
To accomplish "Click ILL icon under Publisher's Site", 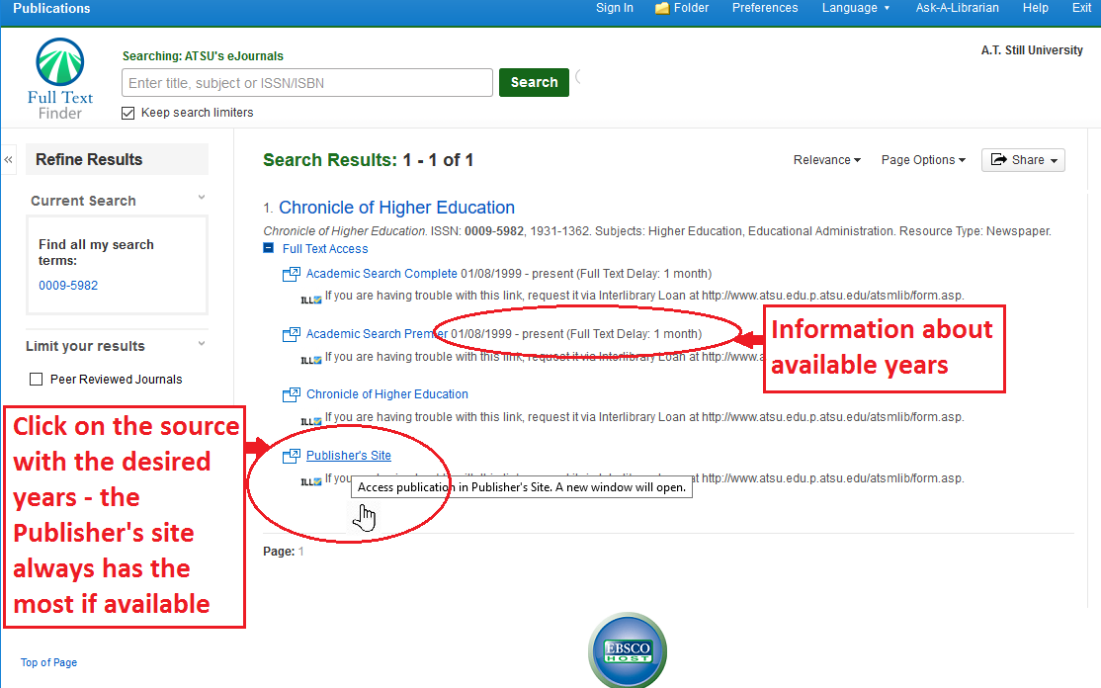I will coord(311,480).
